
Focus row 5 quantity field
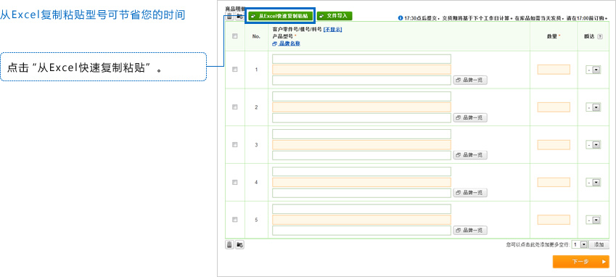554,220
